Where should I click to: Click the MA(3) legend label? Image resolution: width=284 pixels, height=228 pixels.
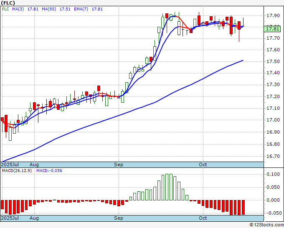18,9
